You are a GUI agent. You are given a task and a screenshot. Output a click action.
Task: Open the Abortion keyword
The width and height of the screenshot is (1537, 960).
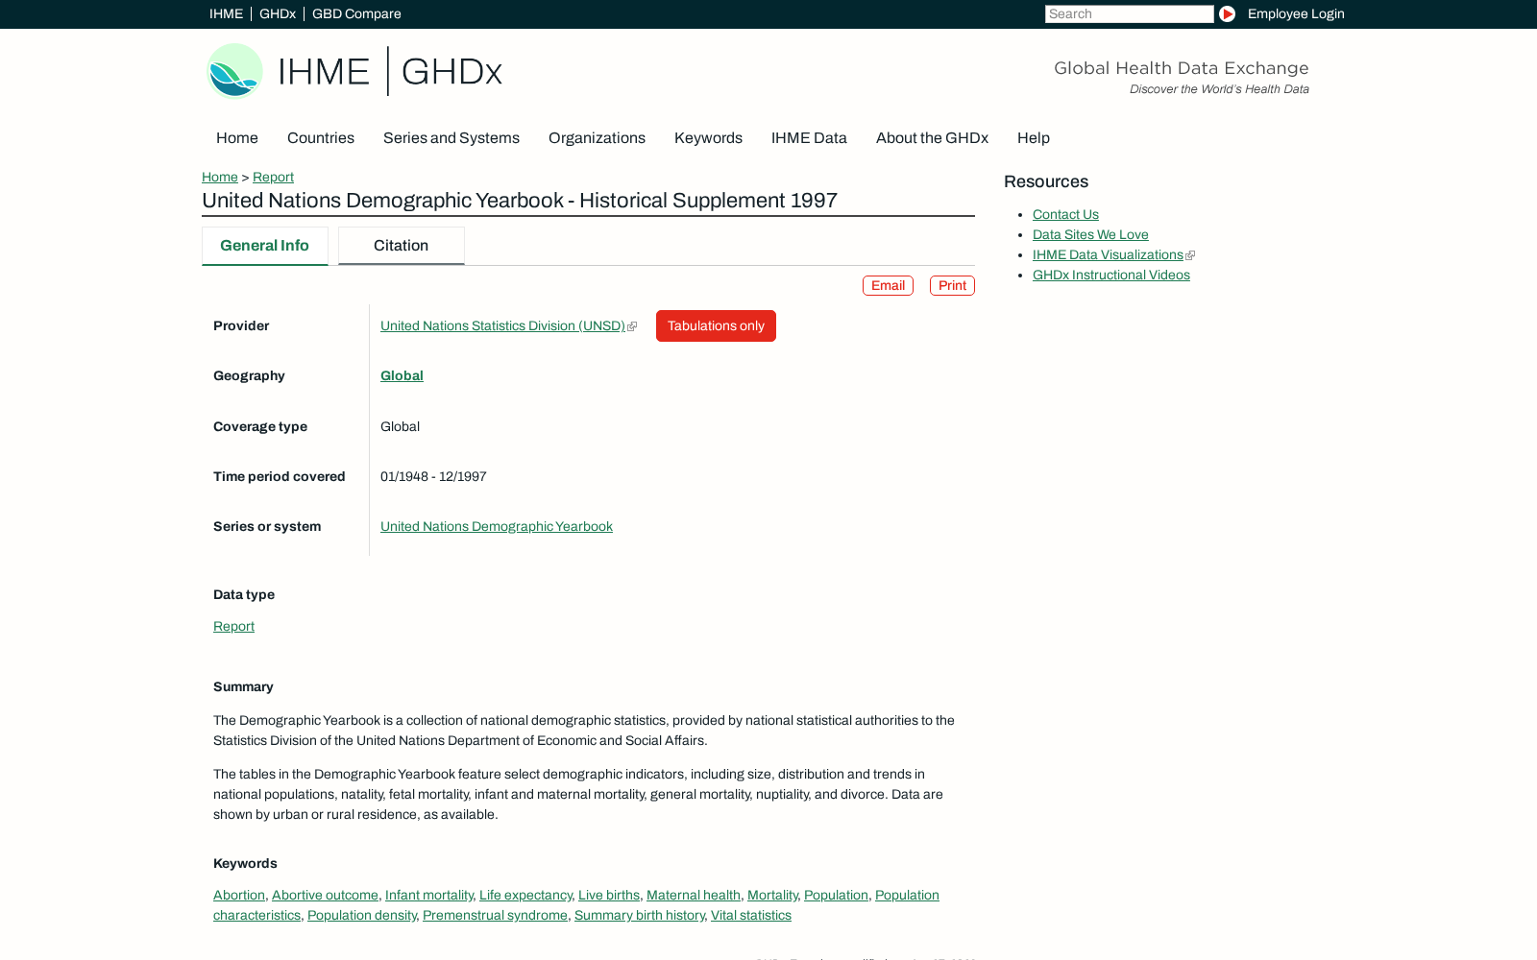[x=239, y=896]
